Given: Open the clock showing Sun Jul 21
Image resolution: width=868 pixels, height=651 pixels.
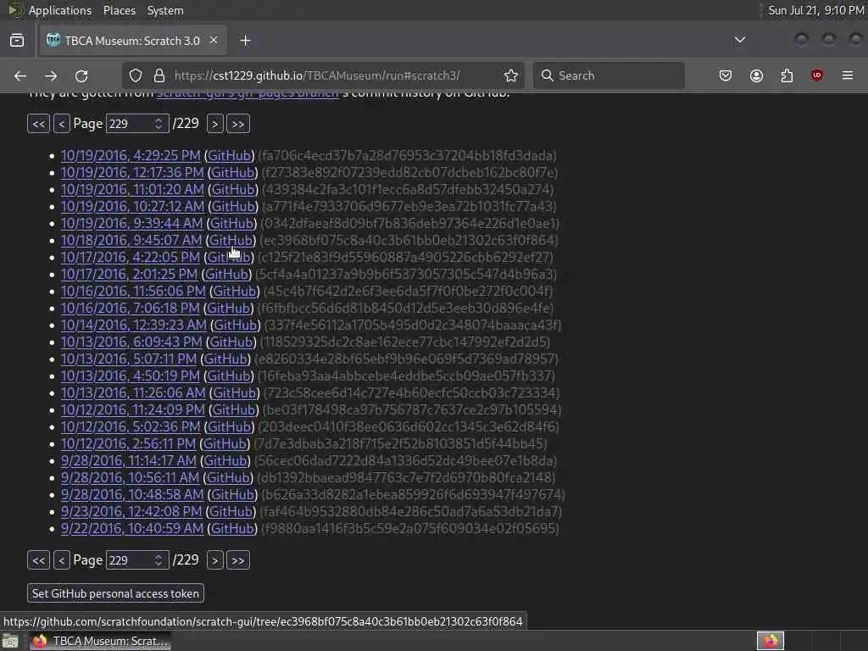Looking at the screenshot, I should coord(816,10).
